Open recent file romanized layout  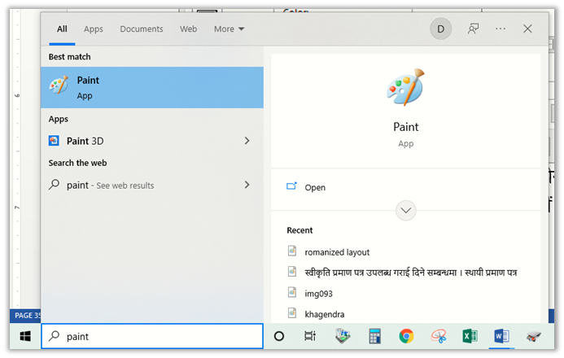337,252
